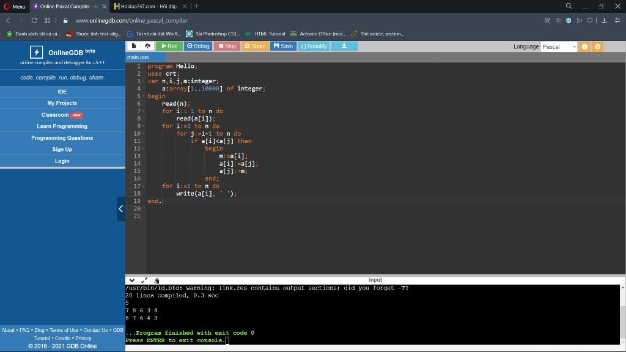Click the console copy icon
Viewport: 626px width, 352px height.
pyautogui.click(x=156, y=280)
